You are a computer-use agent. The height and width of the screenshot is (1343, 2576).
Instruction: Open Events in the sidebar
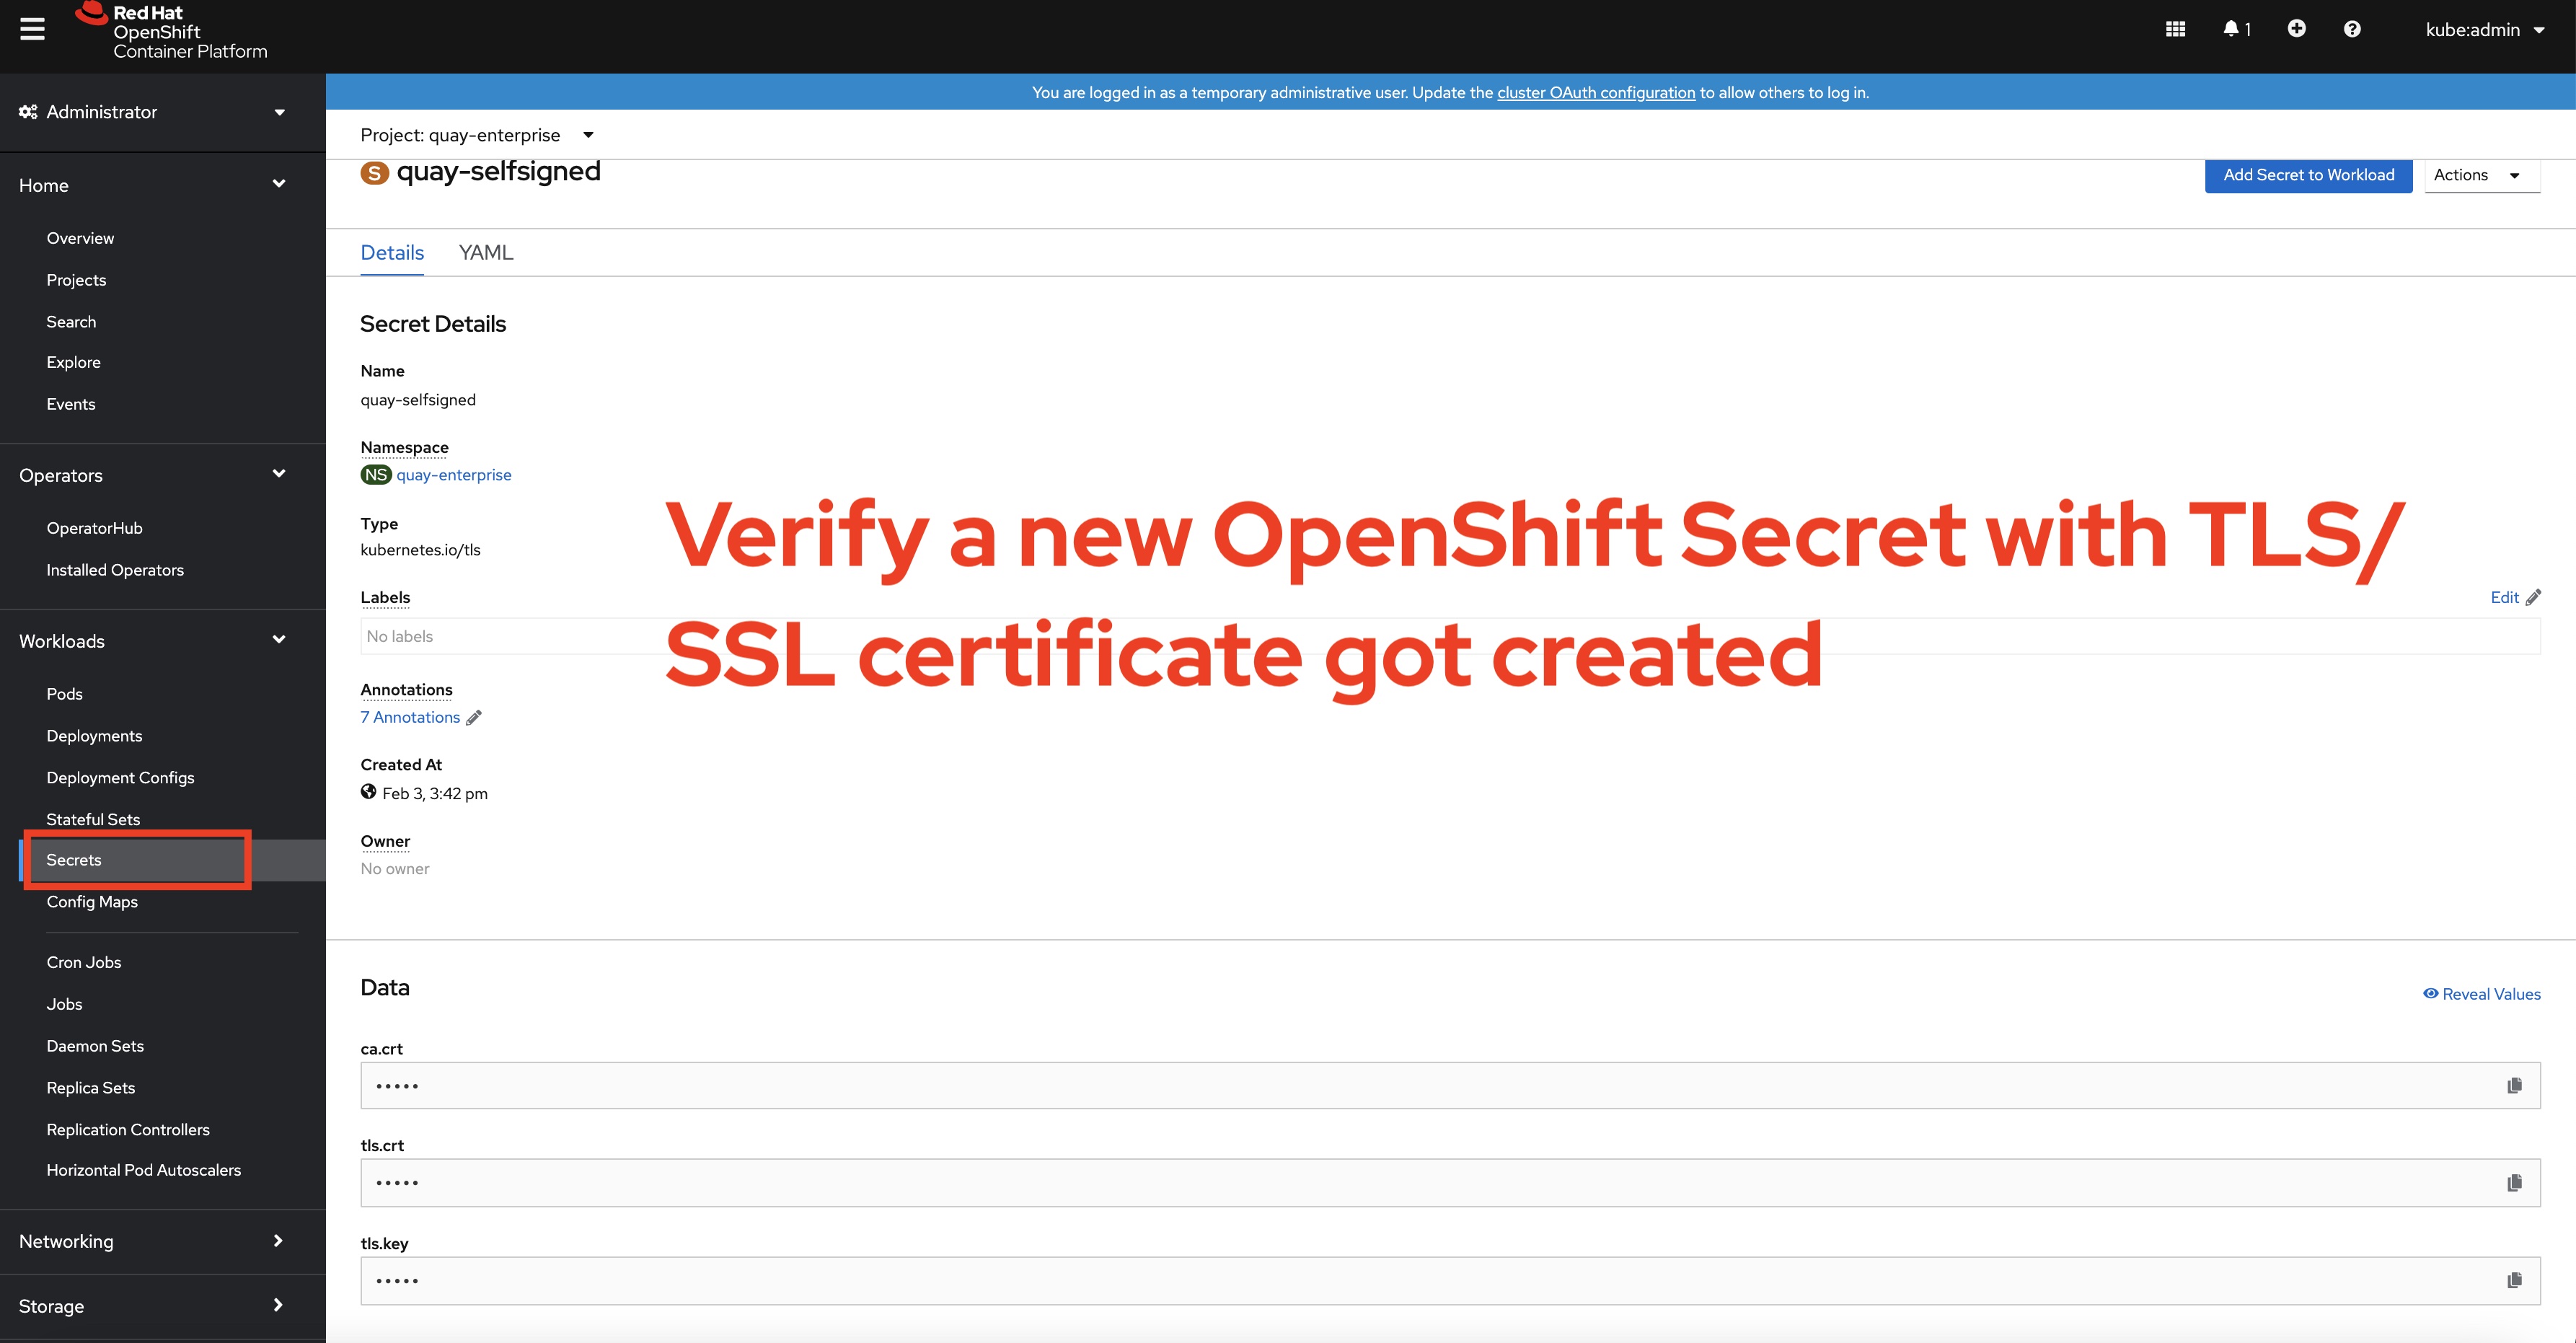click(71, 404)
